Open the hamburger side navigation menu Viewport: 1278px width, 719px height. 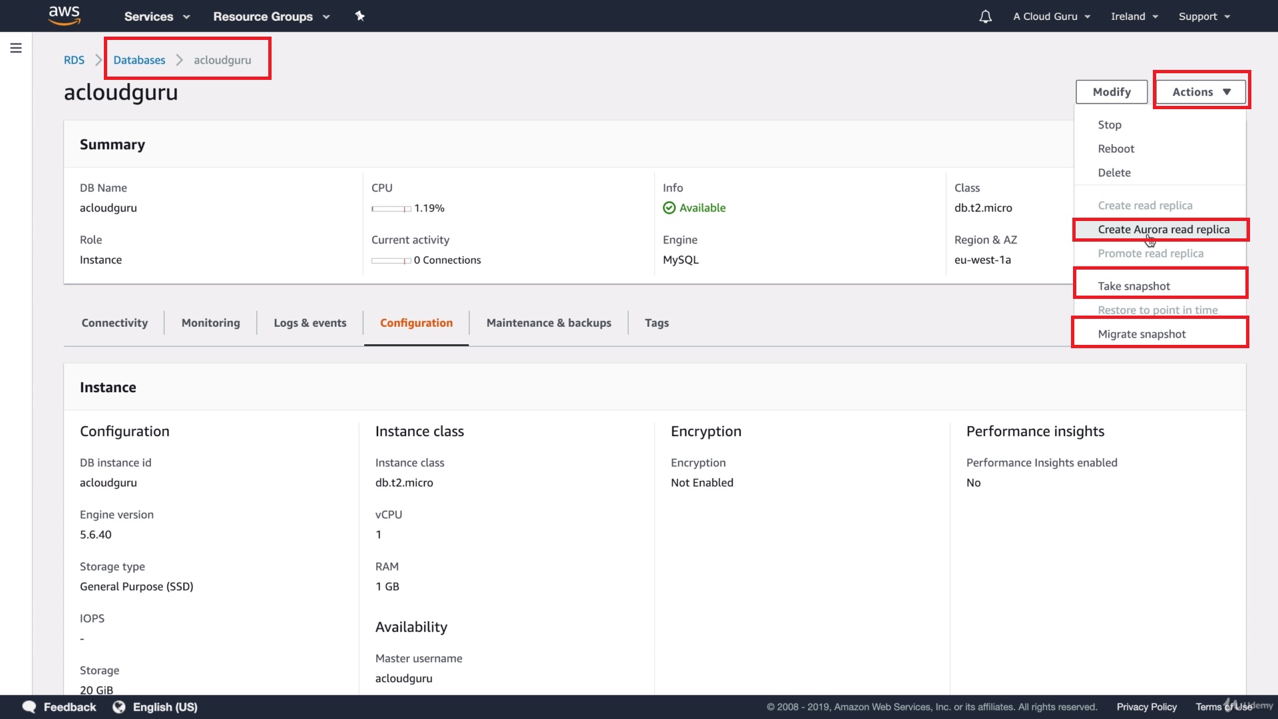(x=16, y=48)
